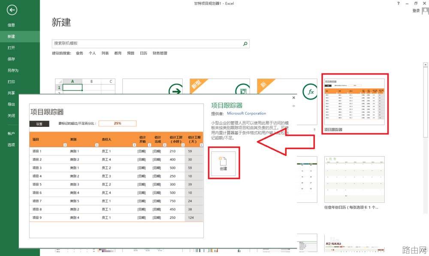This screenshot has width=429, height=256.
Task: Click the help question mark icon
Action: pyautogui.click(x=399, y=3)
